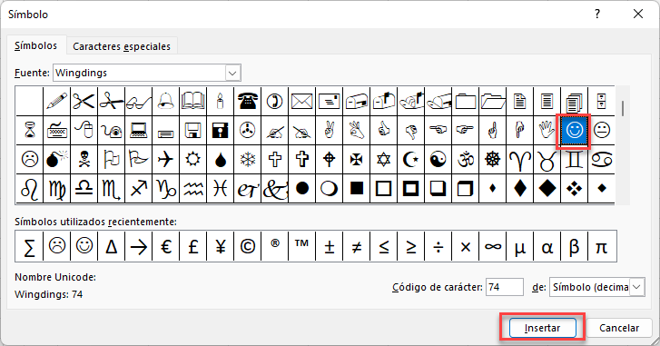This screenshot has height=346, width=660.
Task: Open the Fuente font dropdown
Action: coord(232,74)
